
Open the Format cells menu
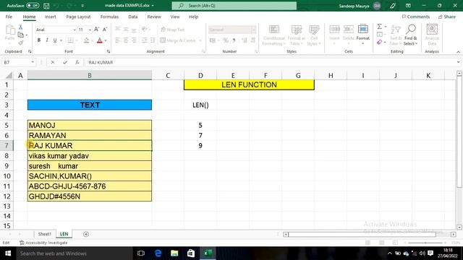pyautogui.click(x=363, y=34)
